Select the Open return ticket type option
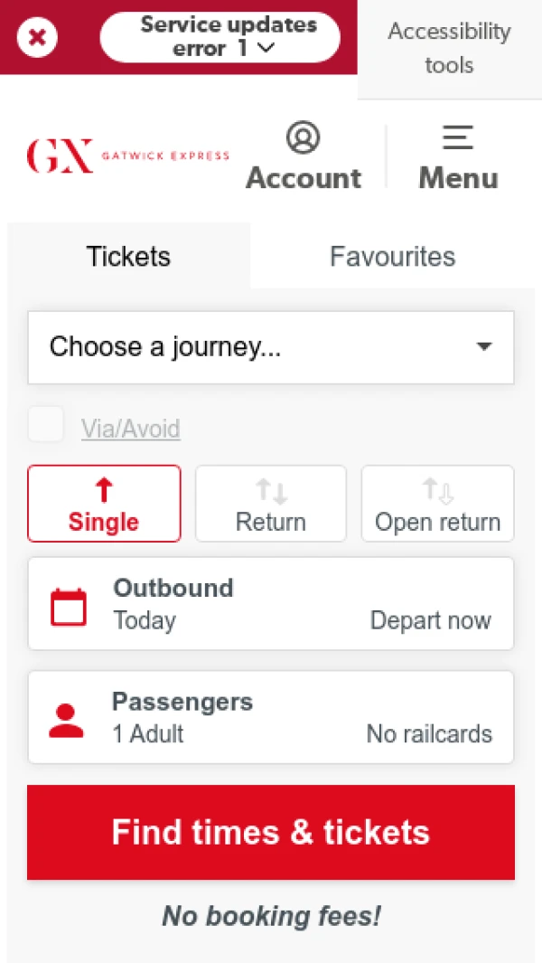 click(x=438, y=505)
